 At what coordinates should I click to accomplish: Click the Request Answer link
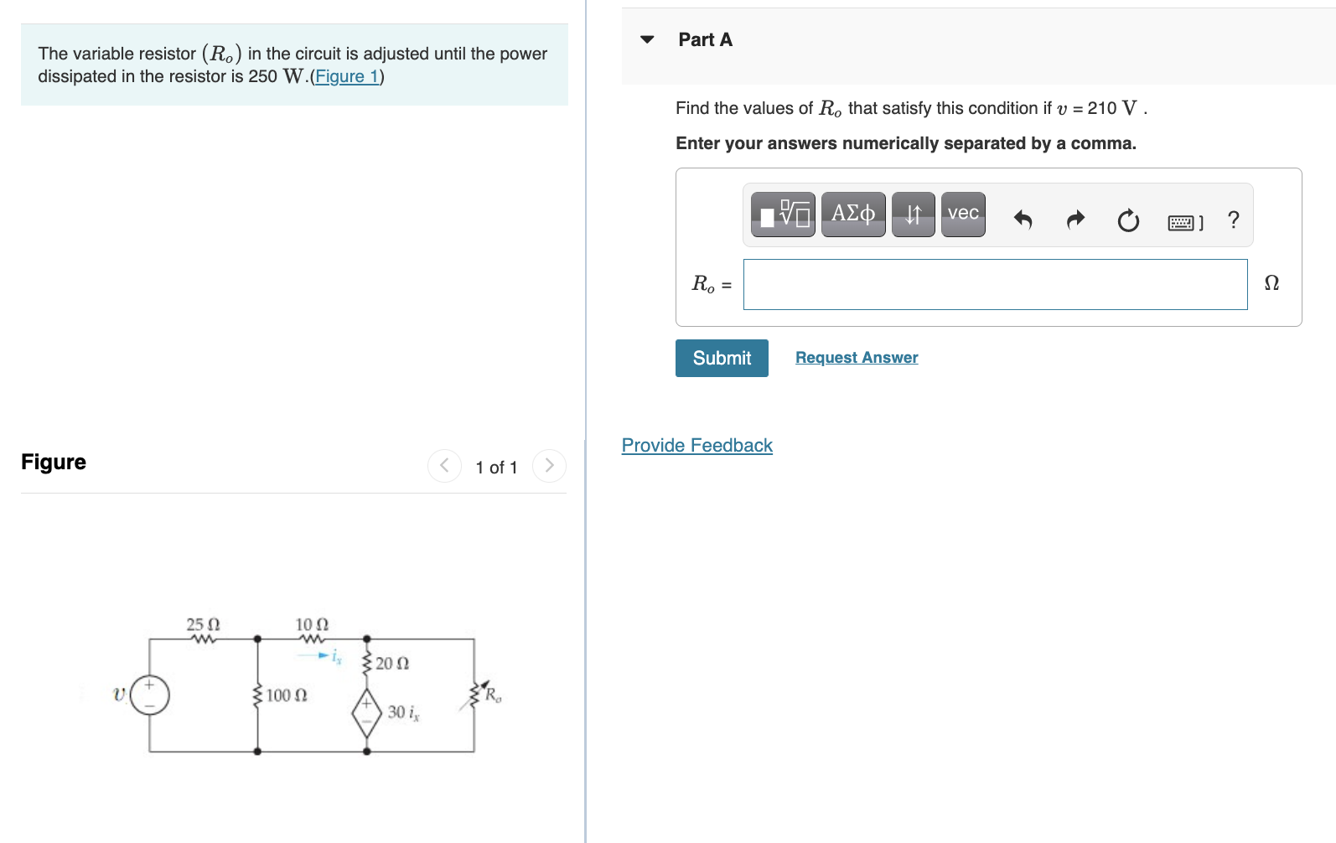[x=856, y=357]
